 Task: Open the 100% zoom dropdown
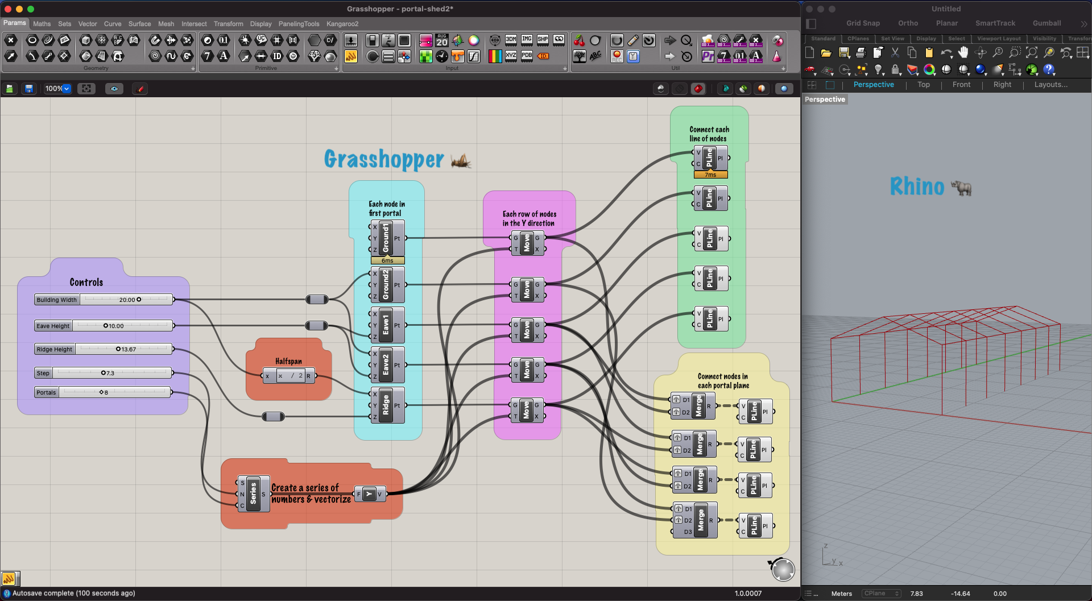pos(67,89)
